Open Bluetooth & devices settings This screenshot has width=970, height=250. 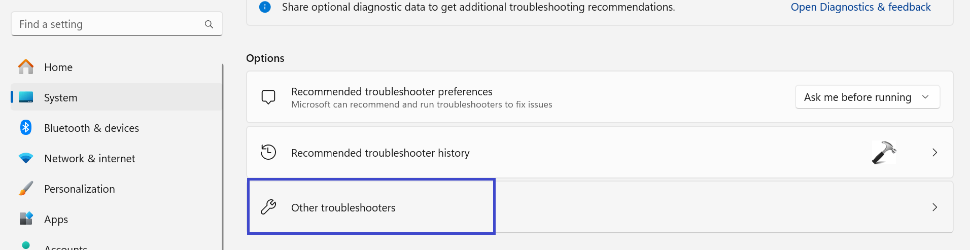click(91, 128)
